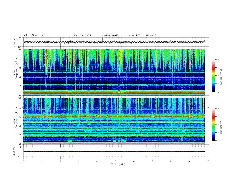Image resolution: width=234 pixels, height=181 pixels.
Task: Click the lower colorbar's log(PSD) label
Action: coord(221,126)
